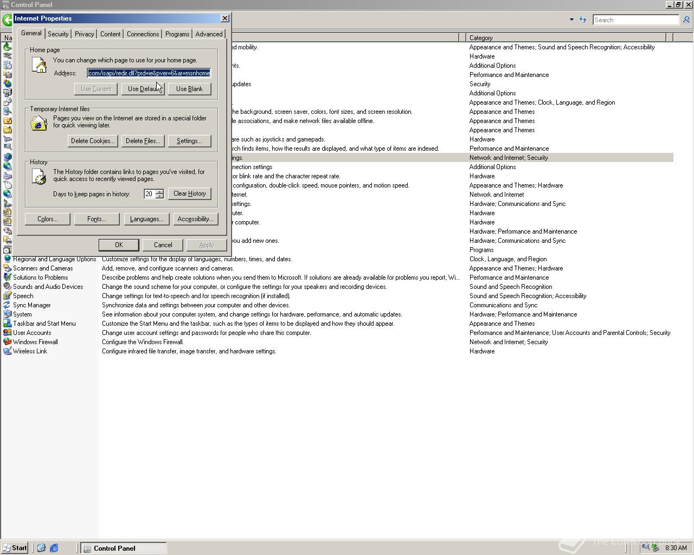Open the Content tab
694x555 pixels.
coord(110,34)
